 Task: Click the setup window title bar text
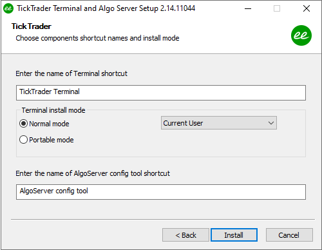pos(106,8)
